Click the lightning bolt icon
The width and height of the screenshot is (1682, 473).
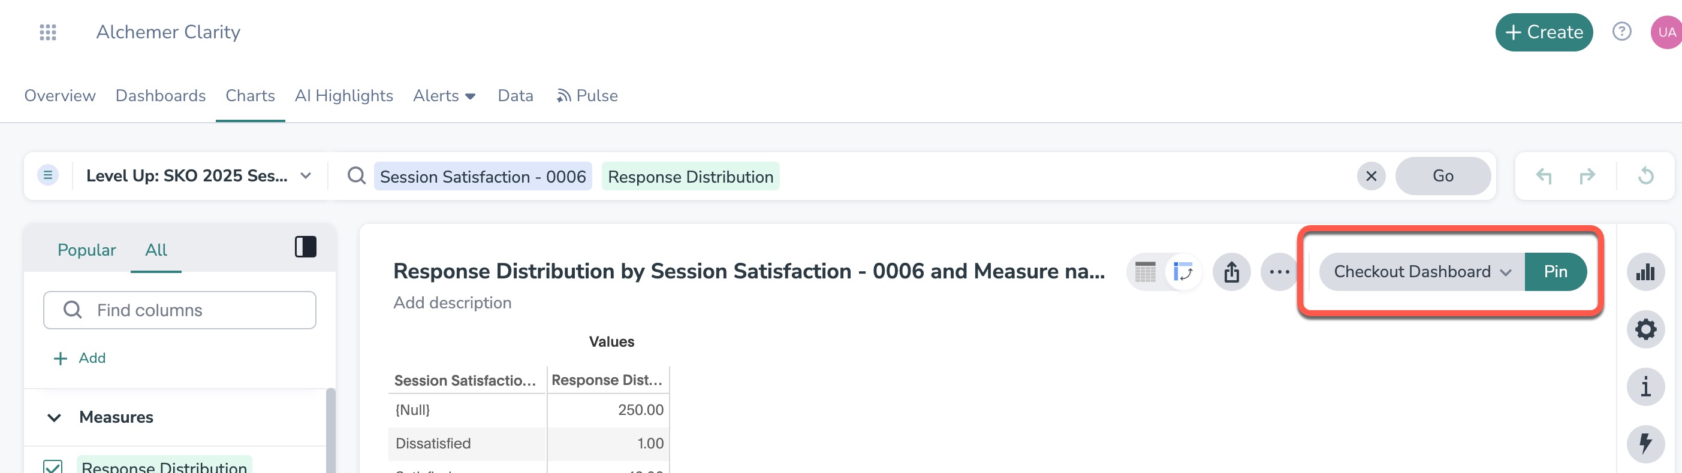coord(1645,444)
